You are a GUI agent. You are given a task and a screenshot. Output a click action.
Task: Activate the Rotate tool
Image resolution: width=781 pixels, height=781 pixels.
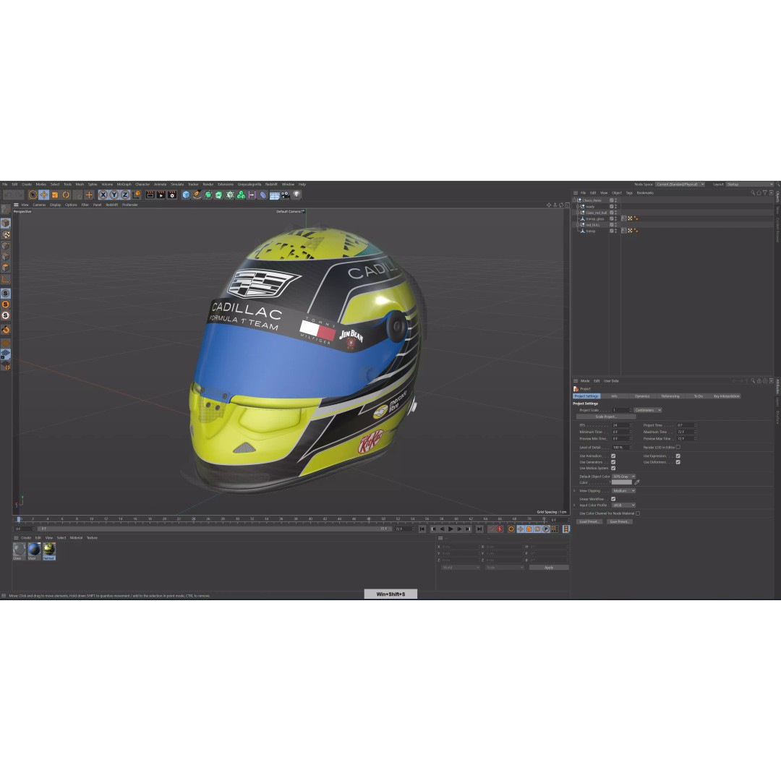click(66, 195)
